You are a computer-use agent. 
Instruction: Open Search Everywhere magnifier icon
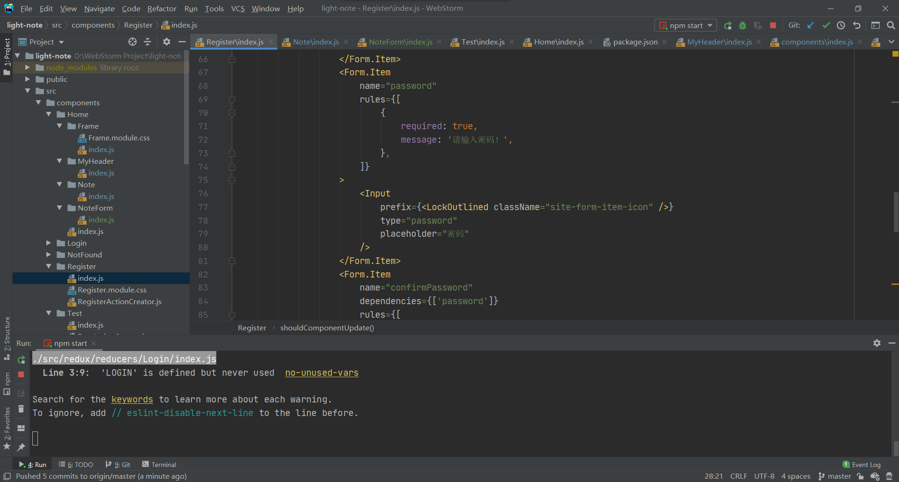pyautogui.click(x=891, y=26)
